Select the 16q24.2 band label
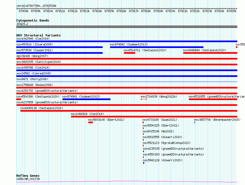The image size is (245, 185). coord(22,24)
